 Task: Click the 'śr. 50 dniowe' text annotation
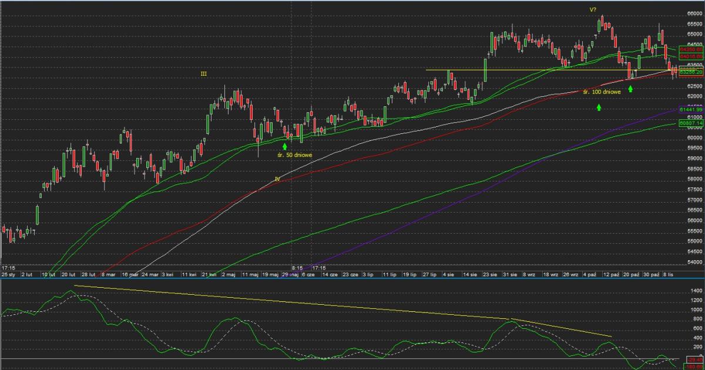point(296,155)
